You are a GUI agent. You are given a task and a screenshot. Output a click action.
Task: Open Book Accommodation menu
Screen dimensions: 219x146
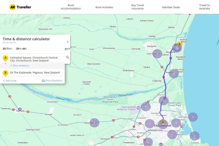[x=71, y=7]
